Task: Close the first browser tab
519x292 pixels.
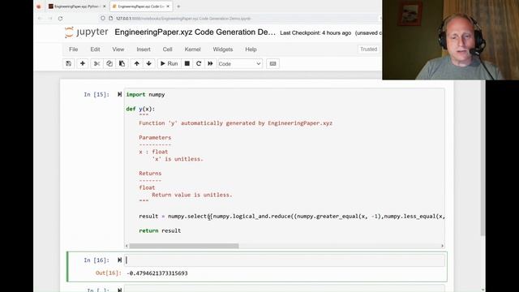Action: (x=104, y=6)
